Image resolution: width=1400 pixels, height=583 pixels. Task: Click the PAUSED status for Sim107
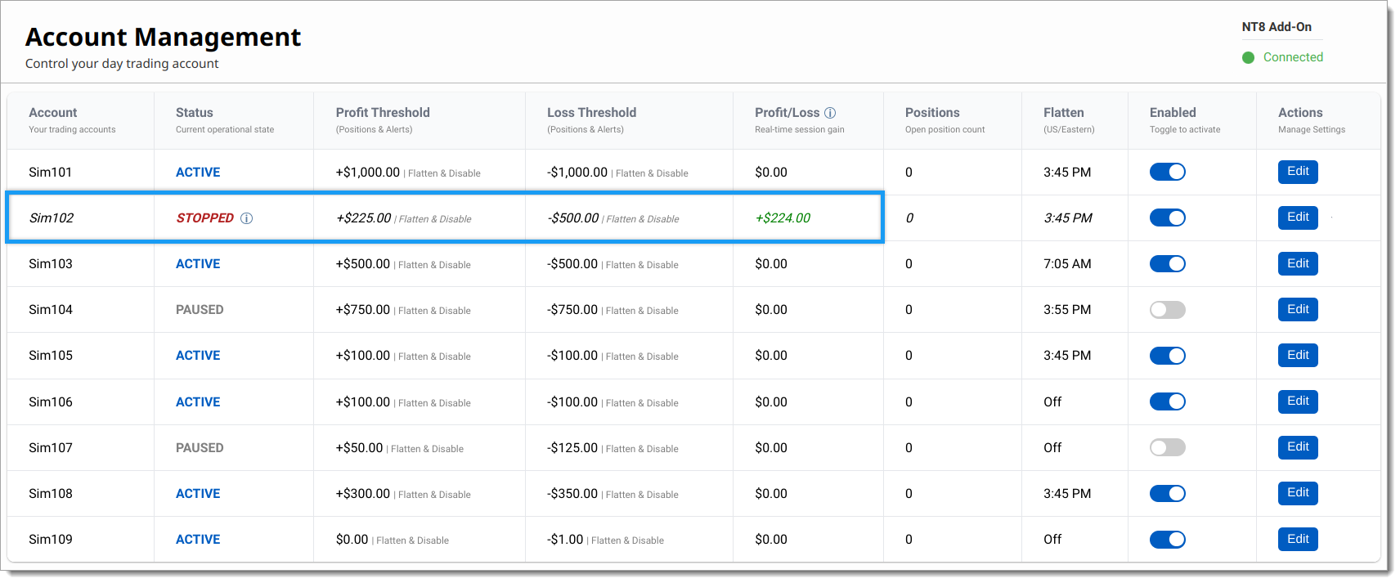click(x=200, y=448)
